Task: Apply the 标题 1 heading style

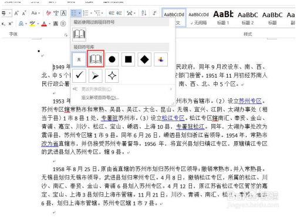Action: (223, 18)
